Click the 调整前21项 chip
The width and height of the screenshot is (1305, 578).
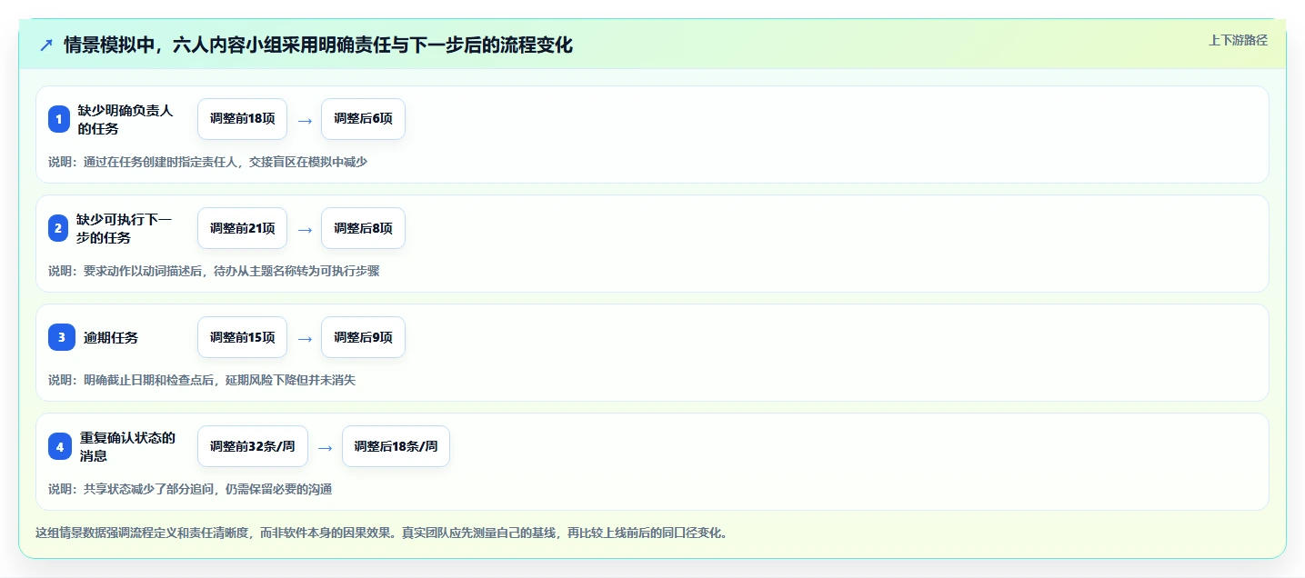click(x=242, y=228)
